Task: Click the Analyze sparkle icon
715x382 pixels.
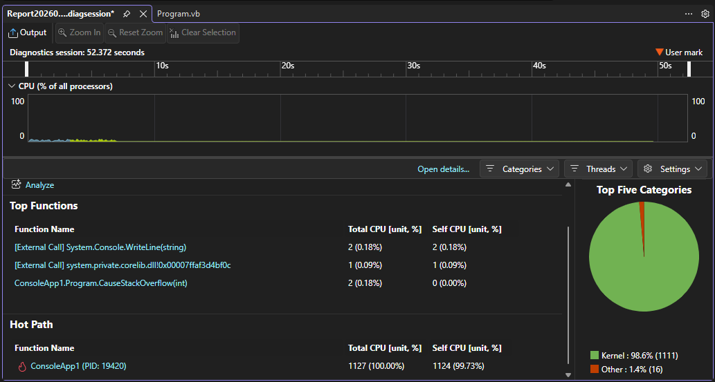Action: click(17, 185)
